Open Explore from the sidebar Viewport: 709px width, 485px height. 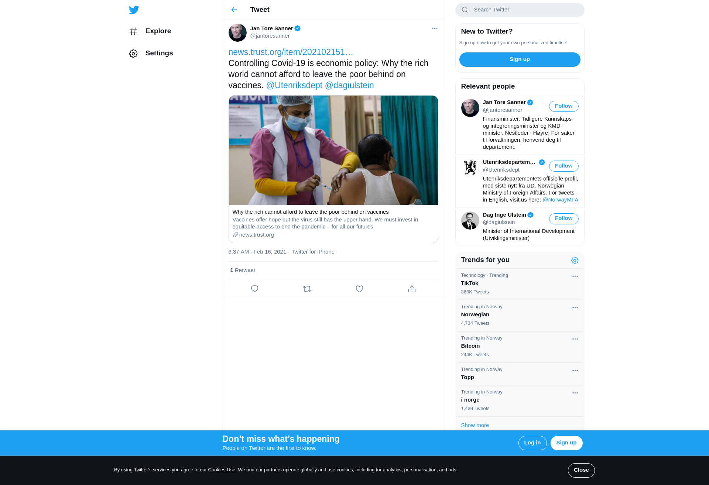pos(150,31)
